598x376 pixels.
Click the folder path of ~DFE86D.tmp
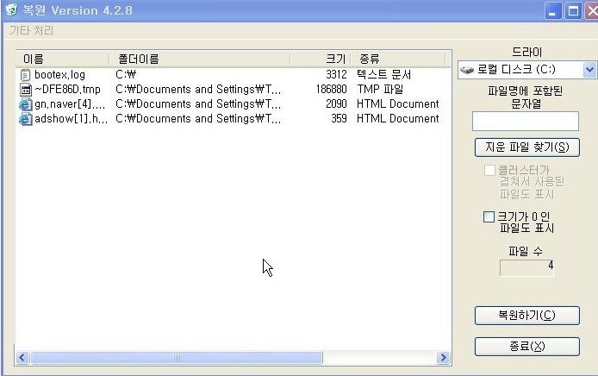tap(198, 90)
